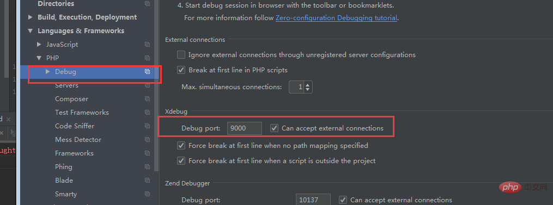
Task: Click project-level icon beside Test Frameworks
Action: [148, 113]
